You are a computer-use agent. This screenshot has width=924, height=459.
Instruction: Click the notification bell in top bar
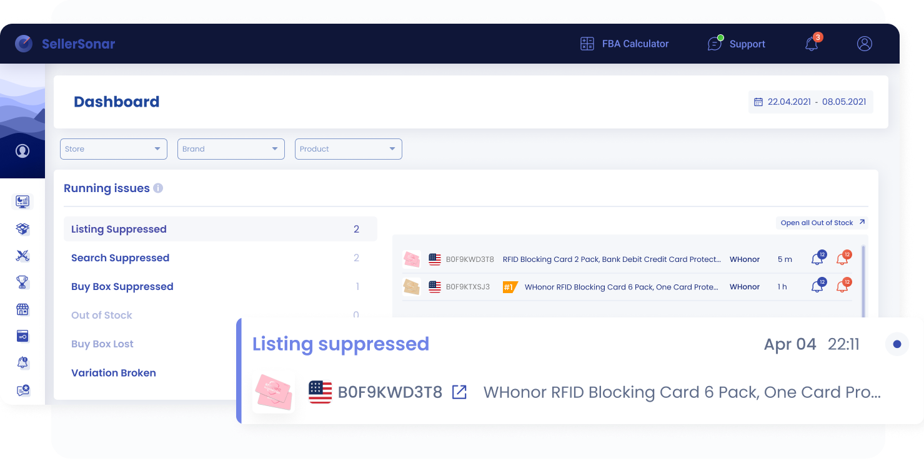tap(812, 44)
